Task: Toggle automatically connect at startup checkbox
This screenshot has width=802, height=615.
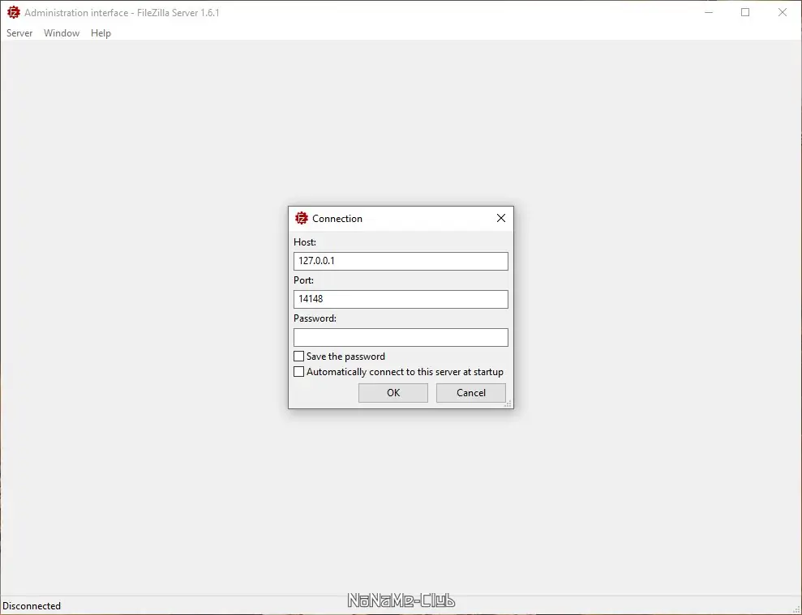Action: (x=298, y=372)
